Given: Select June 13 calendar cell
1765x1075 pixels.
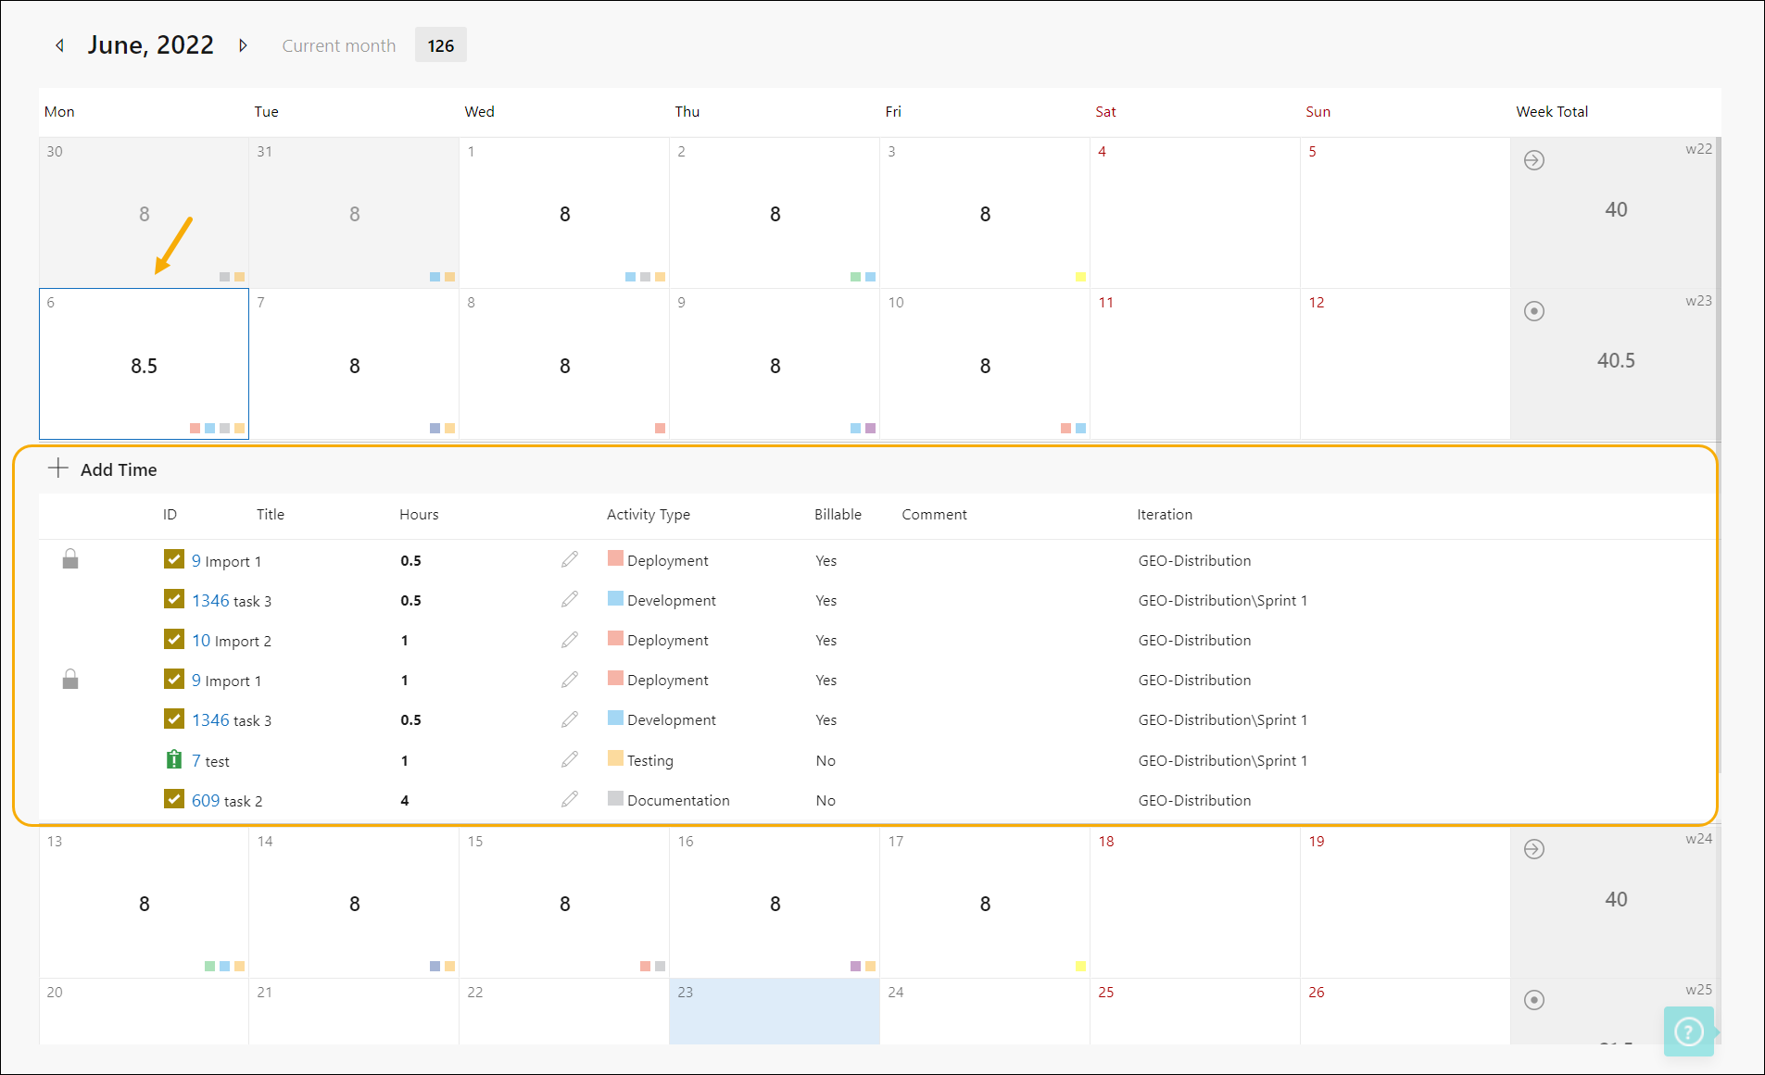Looking at the screenshot, I should click(x=144, y=903).
